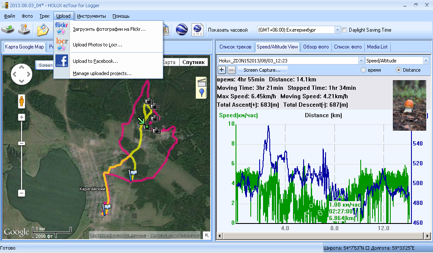Click the map zoom slider handle

tap(22, 143)
